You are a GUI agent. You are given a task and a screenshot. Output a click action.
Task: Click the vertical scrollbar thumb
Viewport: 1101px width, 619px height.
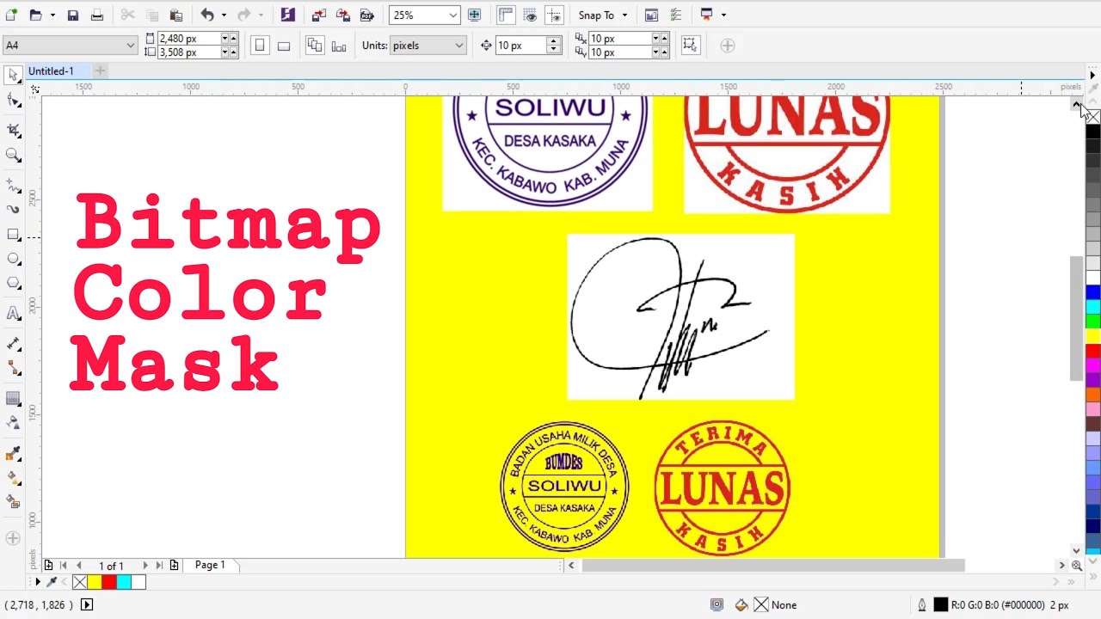1076,318
